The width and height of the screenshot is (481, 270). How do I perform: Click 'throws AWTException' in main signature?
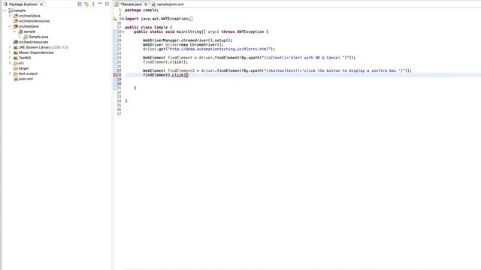click(x=242, y=31)
